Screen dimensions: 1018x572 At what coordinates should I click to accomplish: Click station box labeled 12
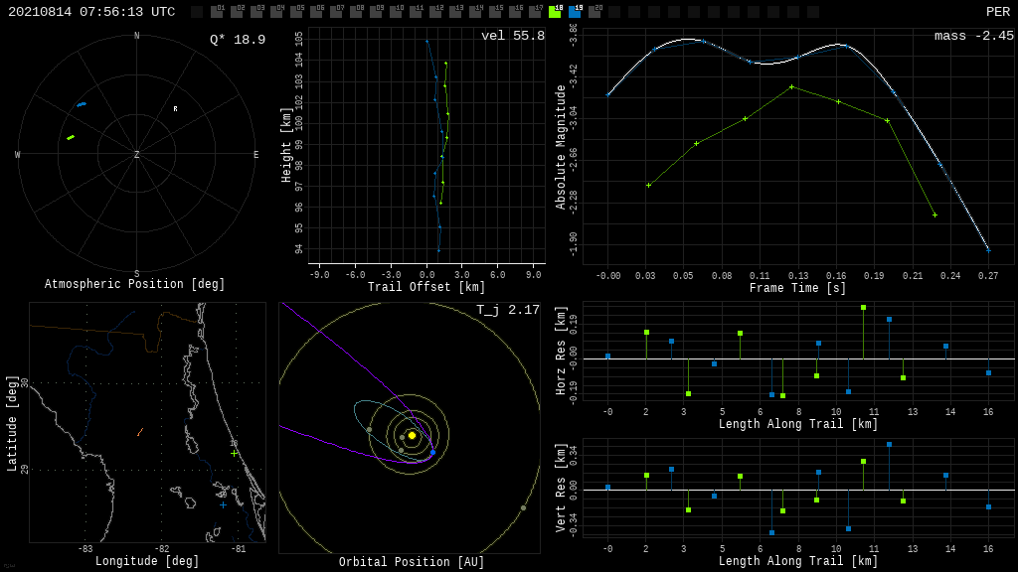[x=436, y=11]
